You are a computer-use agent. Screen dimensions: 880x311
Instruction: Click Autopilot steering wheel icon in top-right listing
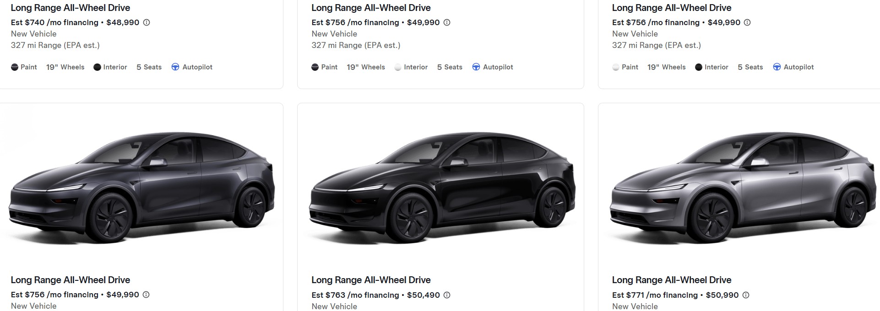click(x=777, y=67)
